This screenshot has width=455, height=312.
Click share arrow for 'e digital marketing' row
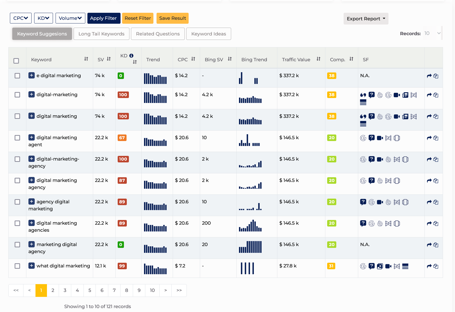tap(429, 76)
